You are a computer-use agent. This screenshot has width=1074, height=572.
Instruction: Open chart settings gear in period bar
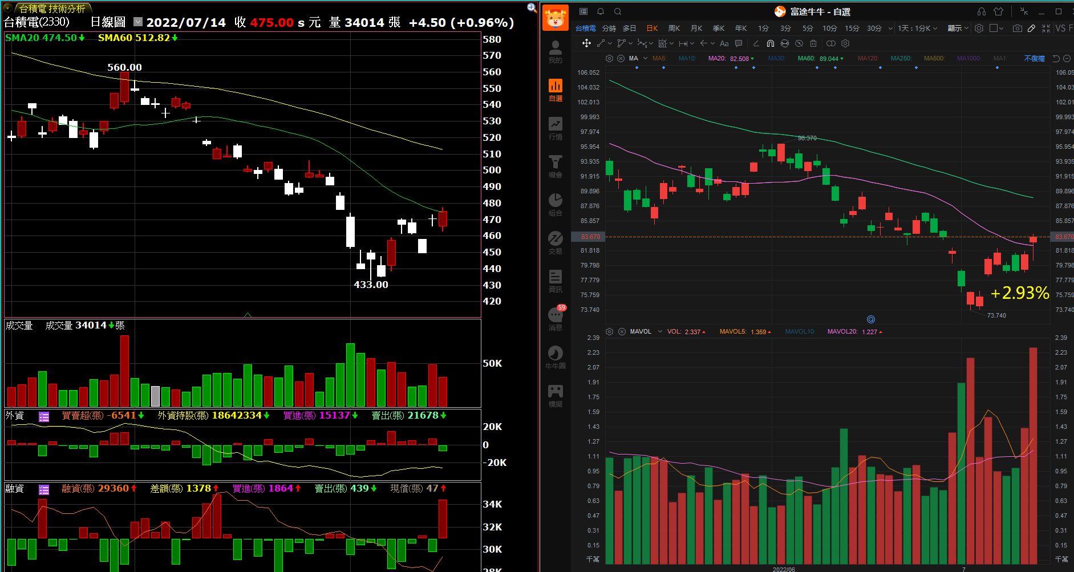pyautogui.click(x=979, y=28)
